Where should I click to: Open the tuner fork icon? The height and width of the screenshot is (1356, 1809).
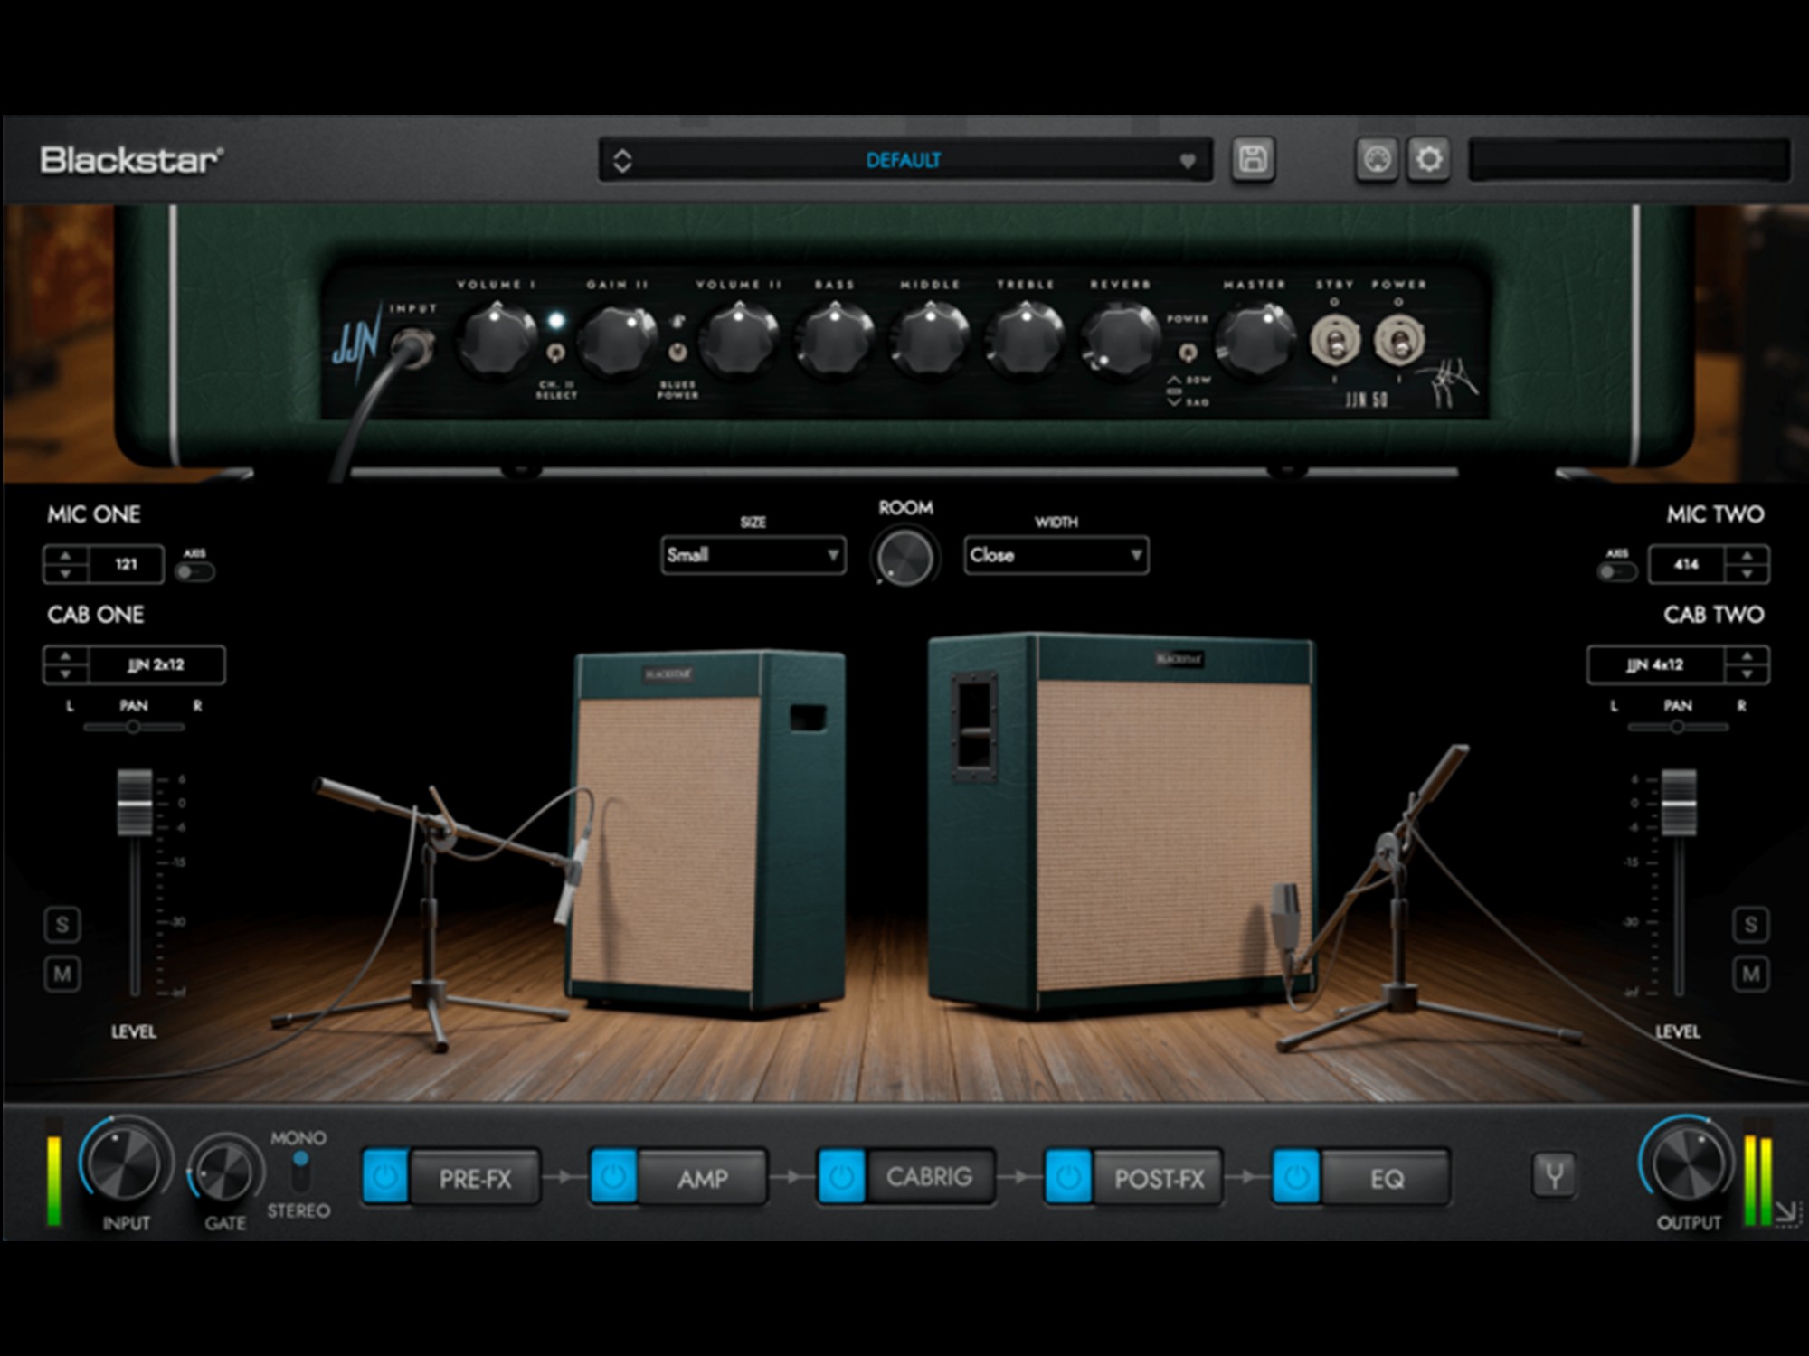point(1554,1175)
